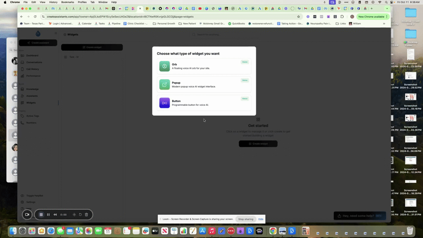The image size is (423, 238).
Task: Stop sharing the screen in Loom banner
Action: (246, 219)
